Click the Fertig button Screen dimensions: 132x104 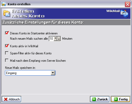coord(120,99)
